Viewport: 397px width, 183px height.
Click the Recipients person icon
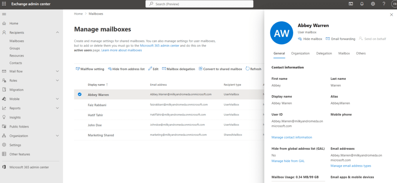point(4,33)
